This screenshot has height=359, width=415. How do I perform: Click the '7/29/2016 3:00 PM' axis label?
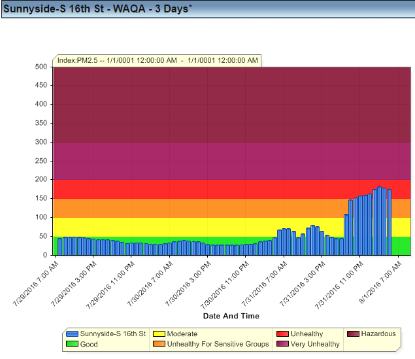coord(74,284)
